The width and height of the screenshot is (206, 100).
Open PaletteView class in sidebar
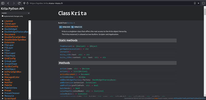pyautogui.click(x=11, y=88)
